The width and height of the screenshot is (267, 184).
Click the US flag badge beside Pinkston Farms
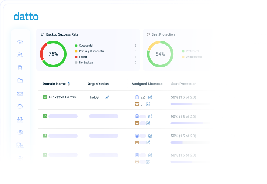(x=45, y=97)
